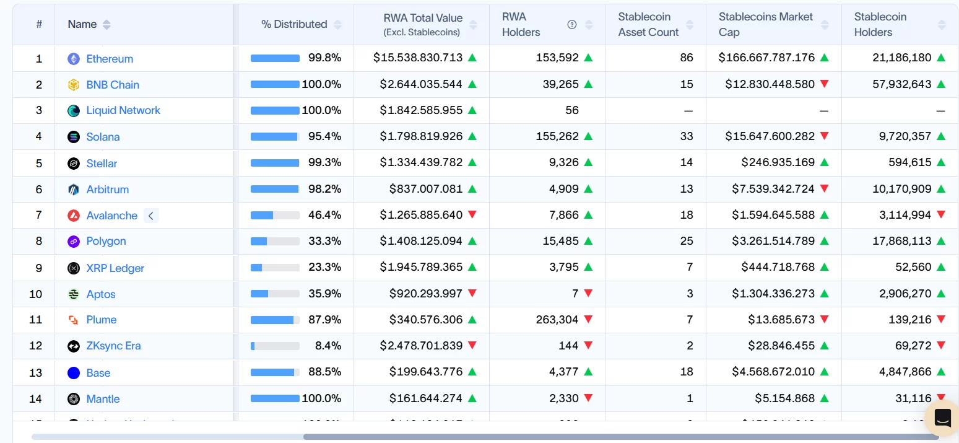This screenshot has height=443, width=959.
Task: Open the XRP Ledger link
Action: (x=115, y=268)
